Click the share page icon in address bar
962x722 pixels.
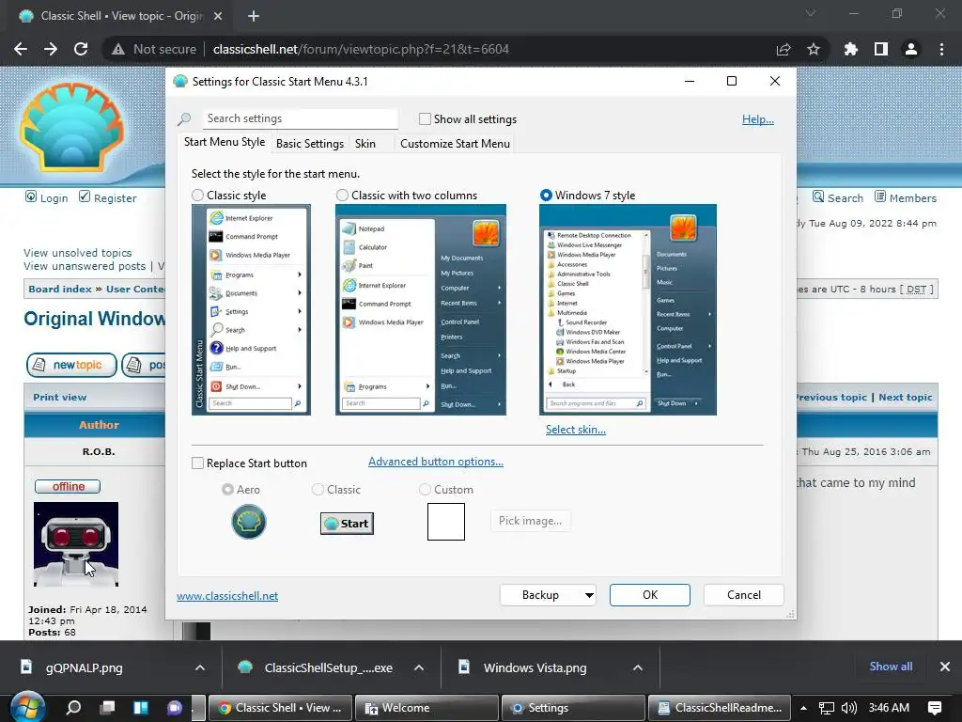784,49
